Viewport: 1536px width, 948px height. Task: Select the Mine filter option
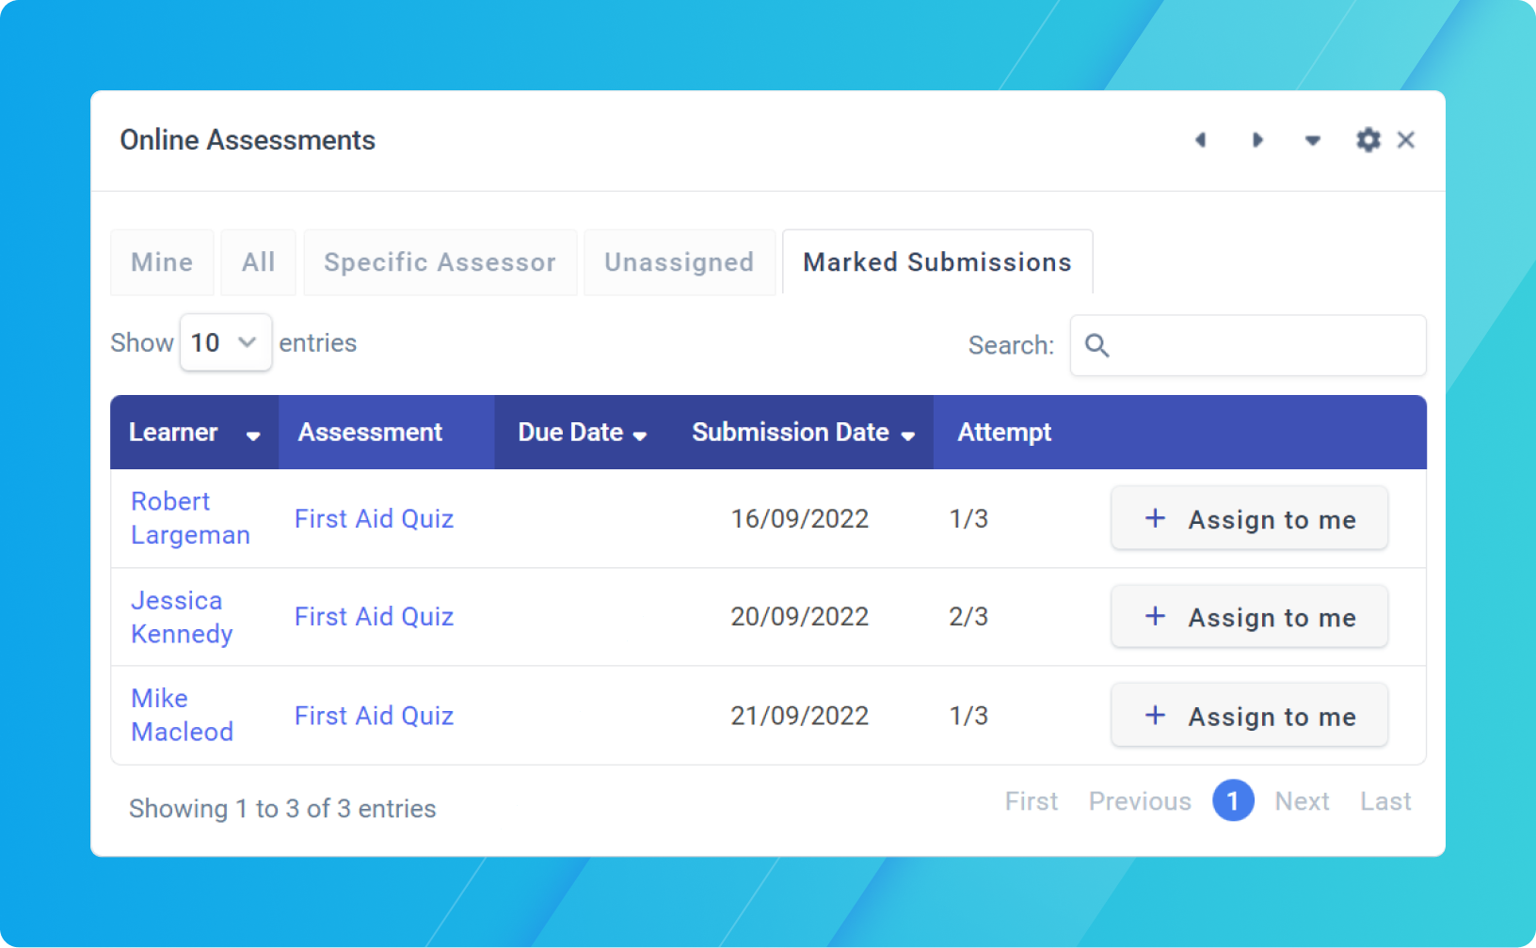(x=161, y=262)
